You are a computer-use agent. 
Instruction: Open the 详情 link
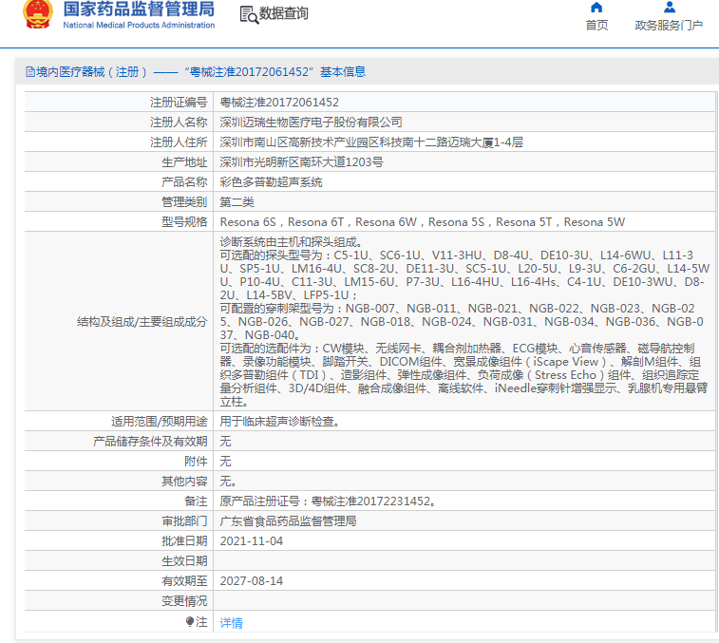[231, 622]
